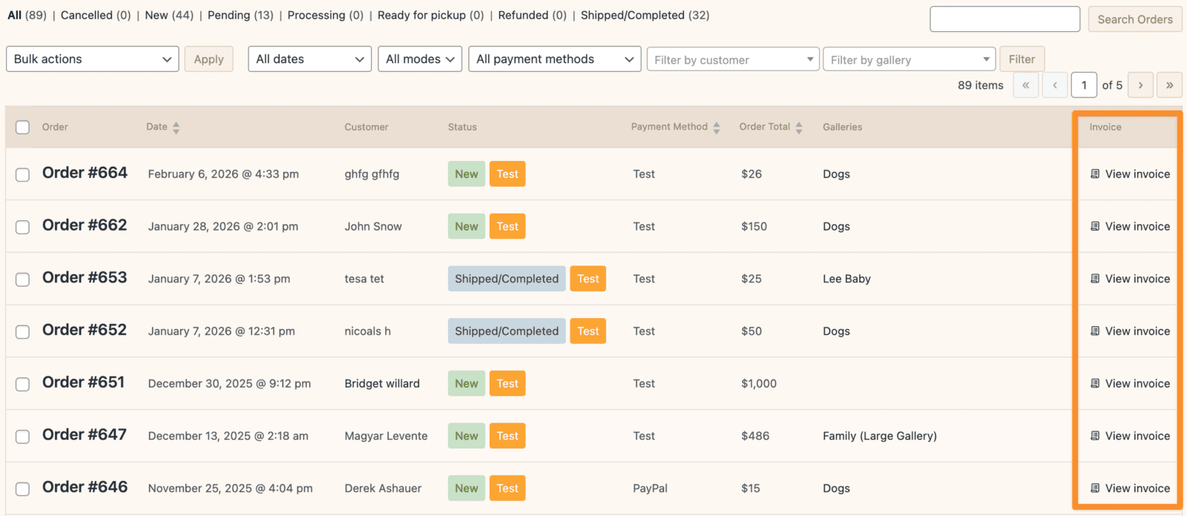1187x516 pixels.
Task: Click the invoice icon for Order #653
Action: (1095, 279)
